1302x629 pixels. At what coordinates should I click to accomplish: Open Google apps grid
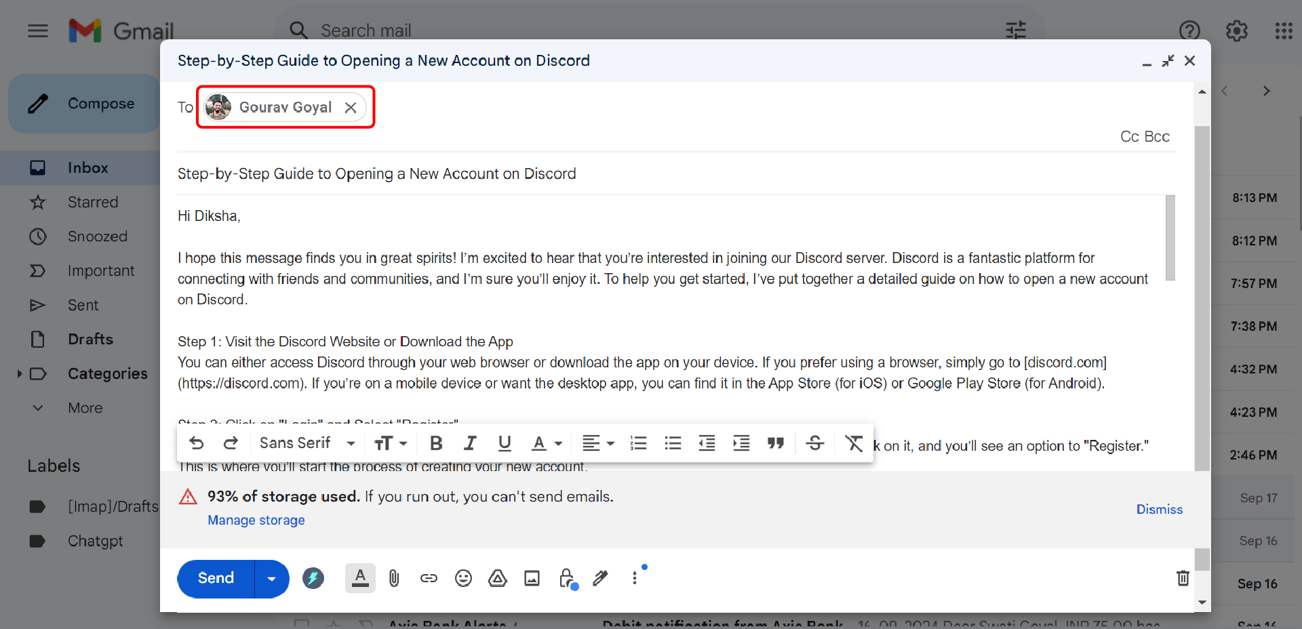tap(1284, 31)
